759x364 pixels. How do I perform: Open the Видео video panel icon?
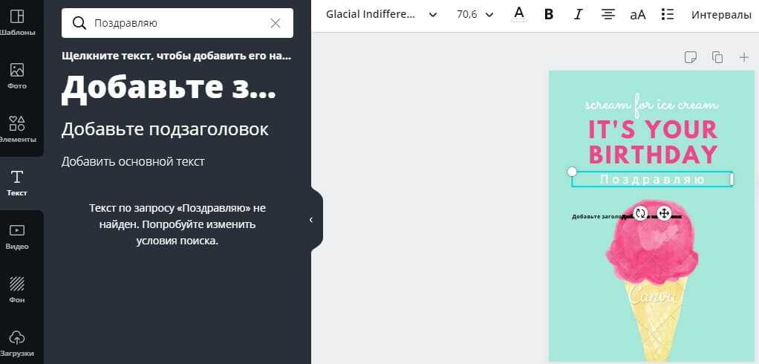pyautogui.click(x=16, y=236)
